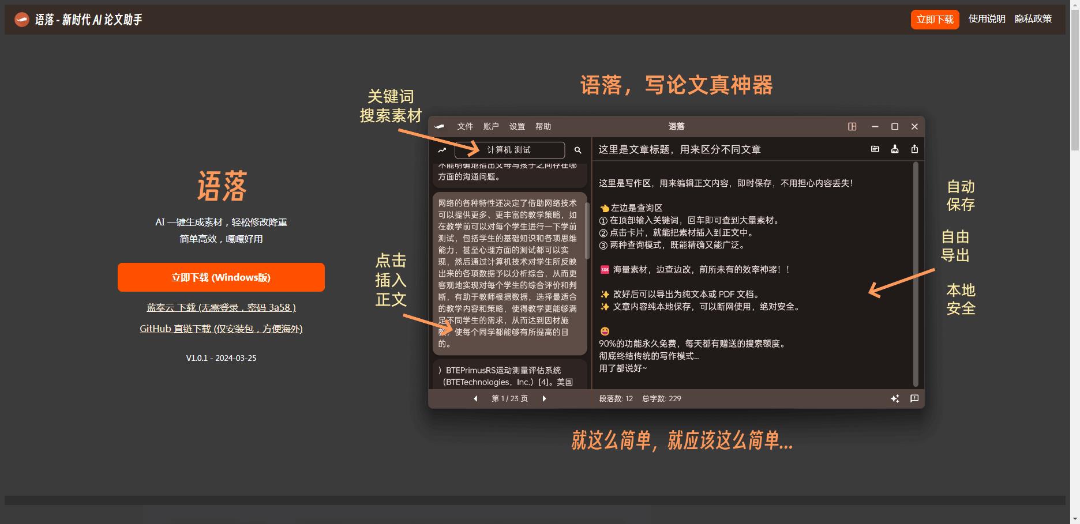Click the magnifier icon to search materials

(x=577, y=150)
